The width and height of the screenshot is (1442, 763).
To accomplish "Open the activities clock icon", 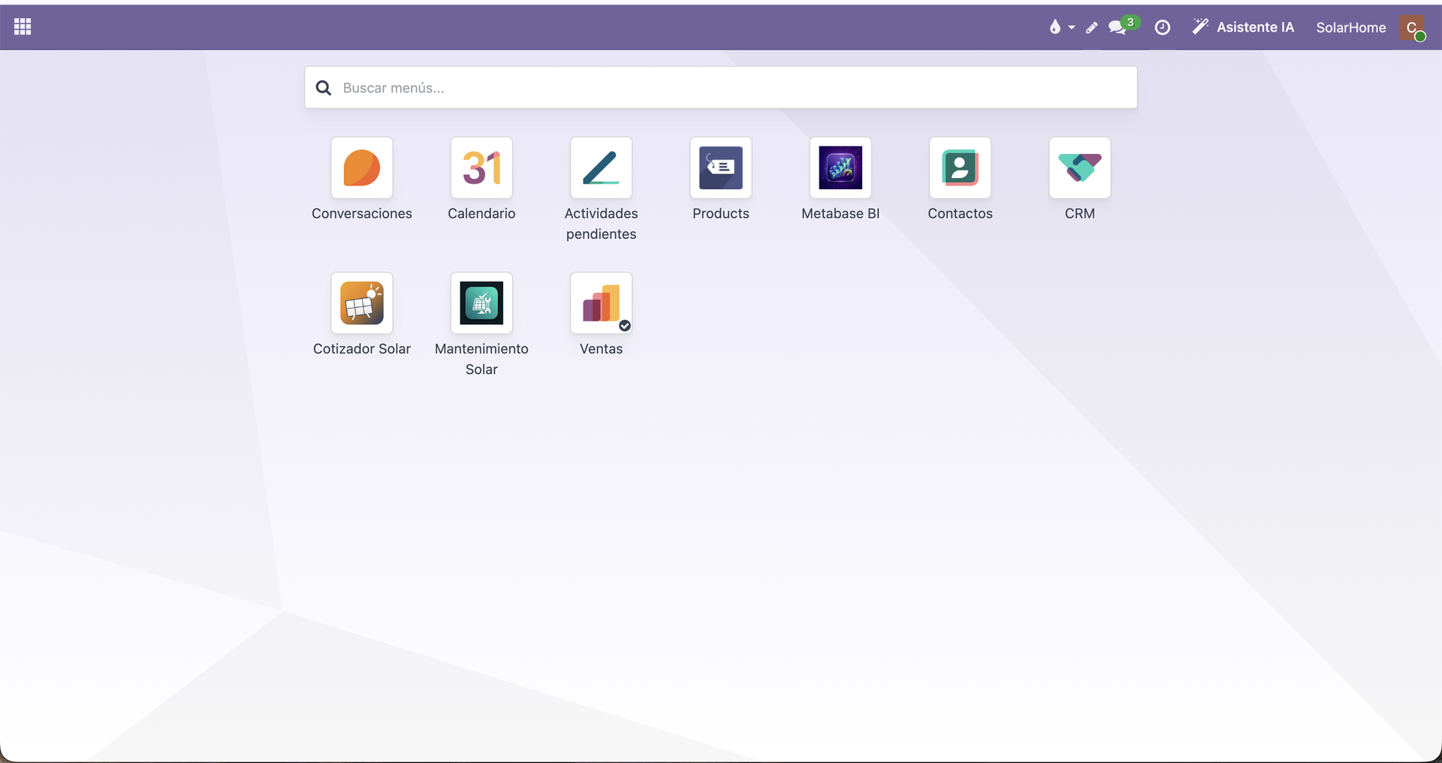I will [1162, 28].
